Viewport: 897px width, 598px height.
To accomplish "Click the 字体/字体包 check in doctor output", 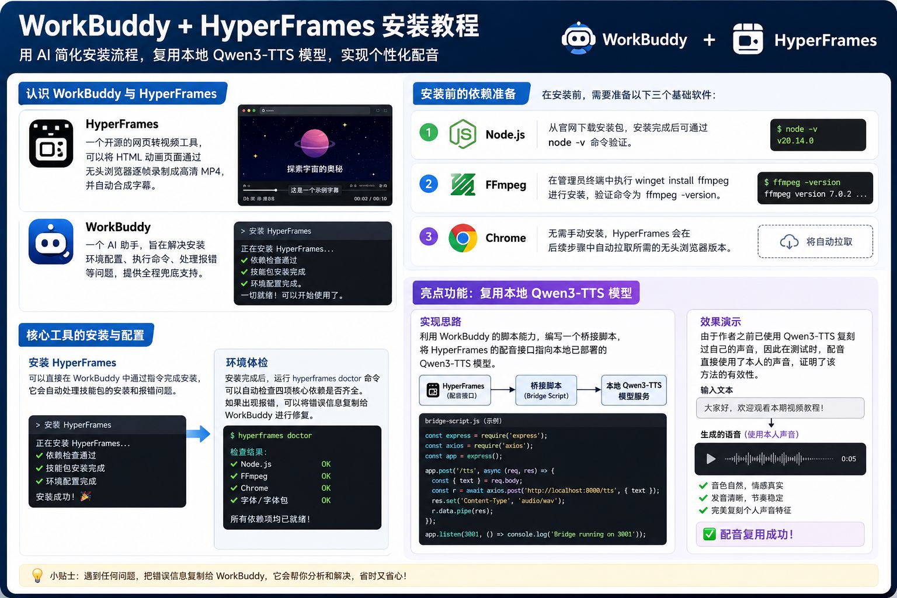I will coord(234,500).
